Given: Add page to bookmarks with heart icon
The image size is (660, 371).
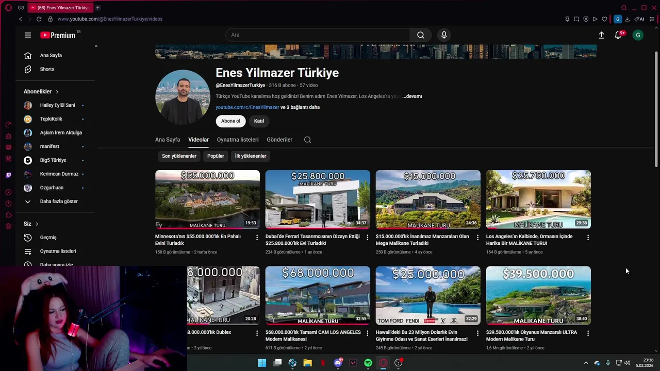Looking at the screenshot, I should click(604, 19).
